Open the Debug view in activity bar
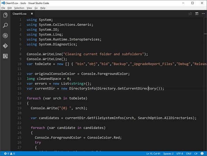Image resolution: width=207 pixels, height=156 pixels. coord(5,36)
